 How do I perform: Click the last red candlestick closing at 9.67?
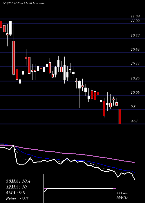[120, 117]
